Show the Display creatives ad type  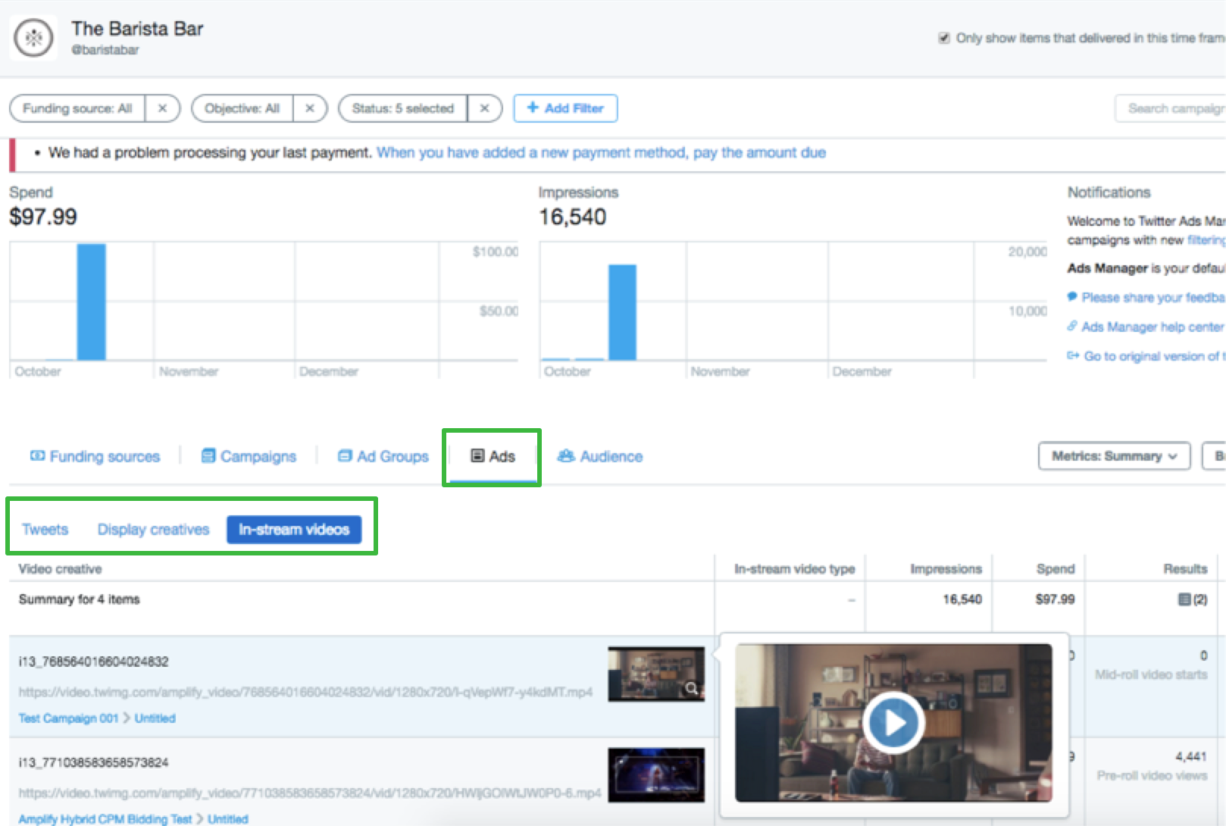tap(153, 529)
